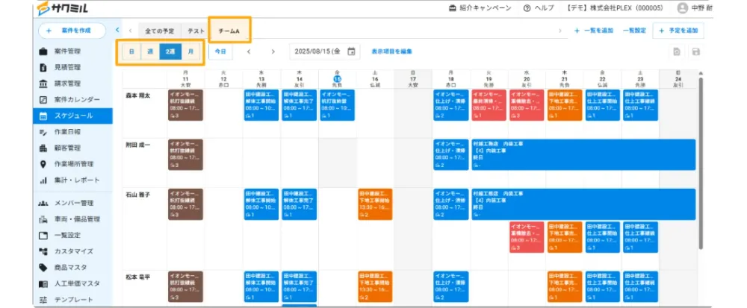The image size is (747, 308).
Task: Open 一覧設定 link in top bar
Action: pyautogui.click(x=634, y=31)
